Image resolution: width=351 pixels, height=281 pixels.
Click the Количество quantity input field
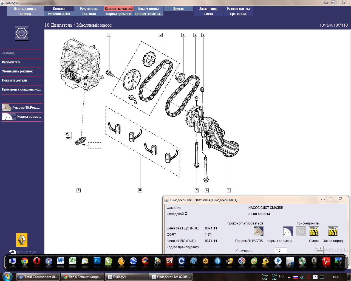pyautogui.click(x=281, y=251)
